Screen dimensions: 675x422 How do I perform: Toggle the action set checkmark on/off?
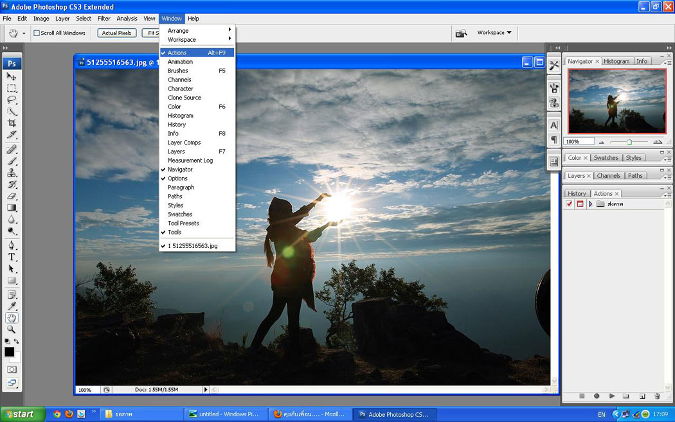[x=569, y=204]
